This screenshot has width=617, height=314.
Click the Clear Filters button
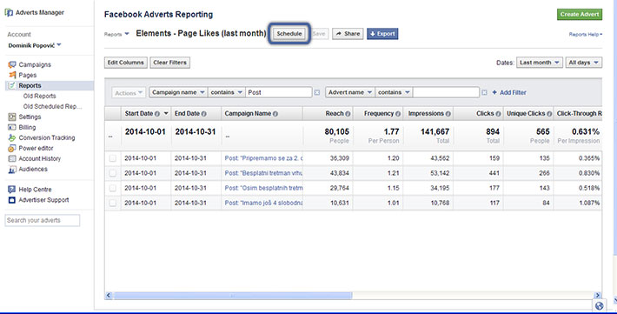(x=170, y=63)
